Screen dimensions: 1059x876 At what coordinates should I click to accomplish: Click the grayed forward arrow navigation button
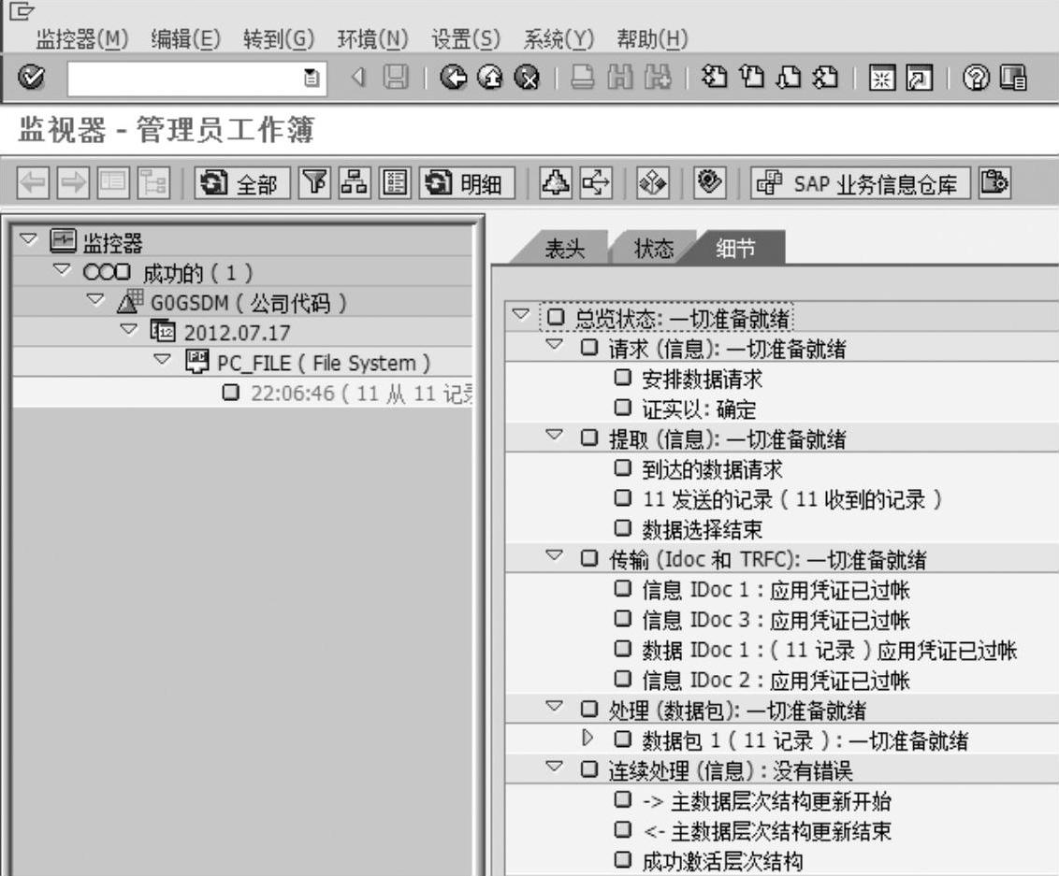(73, 183)
